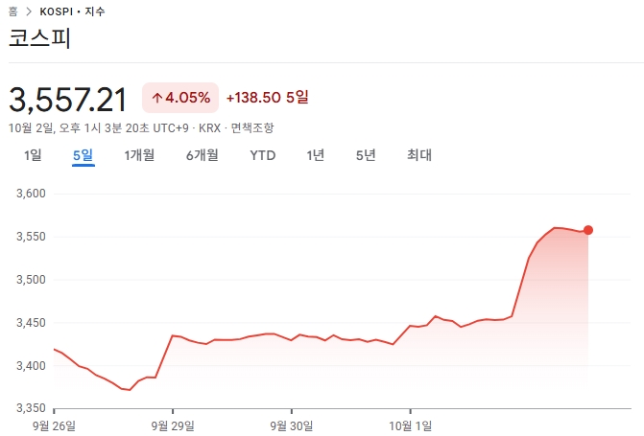Image resolution: width=644 pixels, height=436 pixels.
Task: Switch to the 1일 range tab
Action: pyautogui.click(x=33, y=155)
